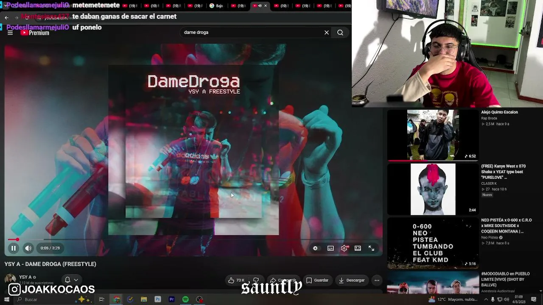Open the volume tray icon
The height and width of the screenshot is (305, 543).
[507, 299]
